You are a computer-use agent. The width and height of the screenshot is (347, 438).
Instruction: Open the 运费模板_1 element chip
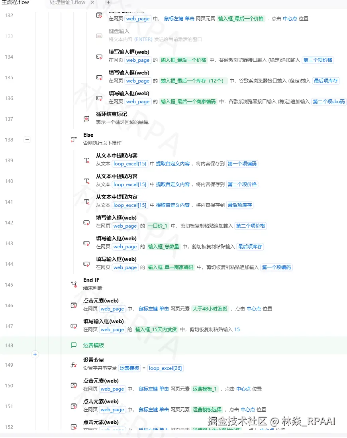pos(205,389)
